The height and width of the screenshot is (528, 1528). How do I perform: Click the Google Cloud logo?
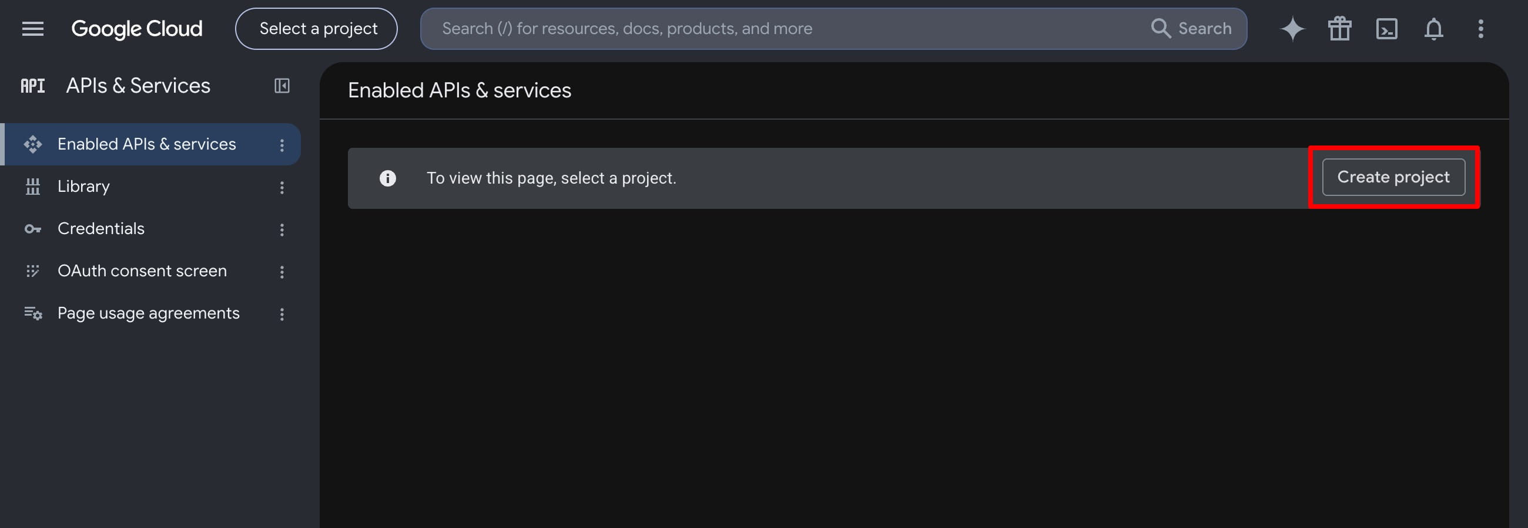137,28
